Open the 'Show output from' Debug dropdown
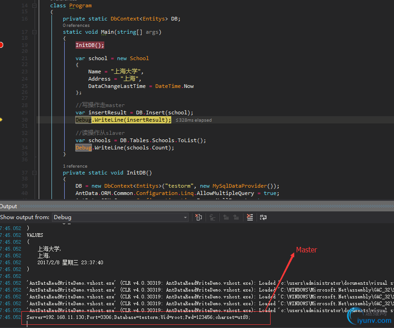This screenshot has height=328, width=394. click(120, 217)
